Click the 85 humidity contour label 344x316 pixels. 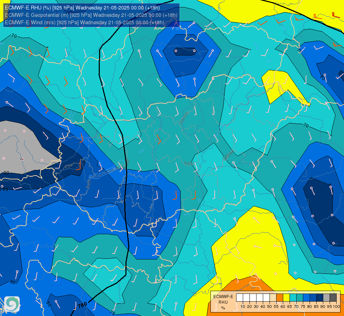(x=5, y=189)
